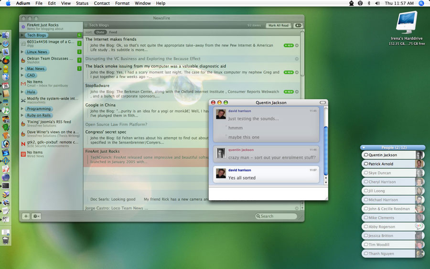Open the brown Address Book dock icon

click(x=5, y=94)
